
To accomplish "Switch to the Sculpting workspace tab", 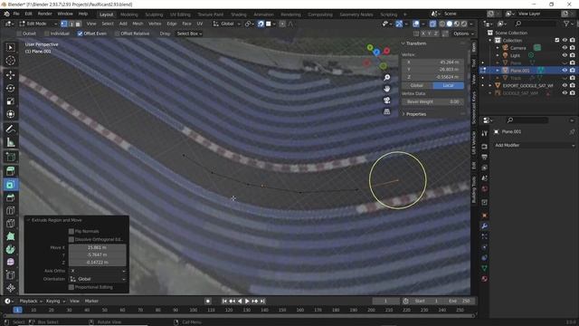I will (x=154, y=14).
